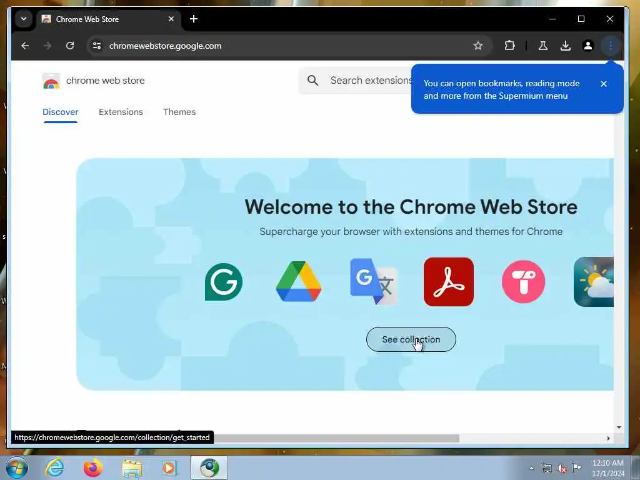This screenshot has height=480, width=640.
Task: Open the Windows Start menu
Action: [17, 467]
